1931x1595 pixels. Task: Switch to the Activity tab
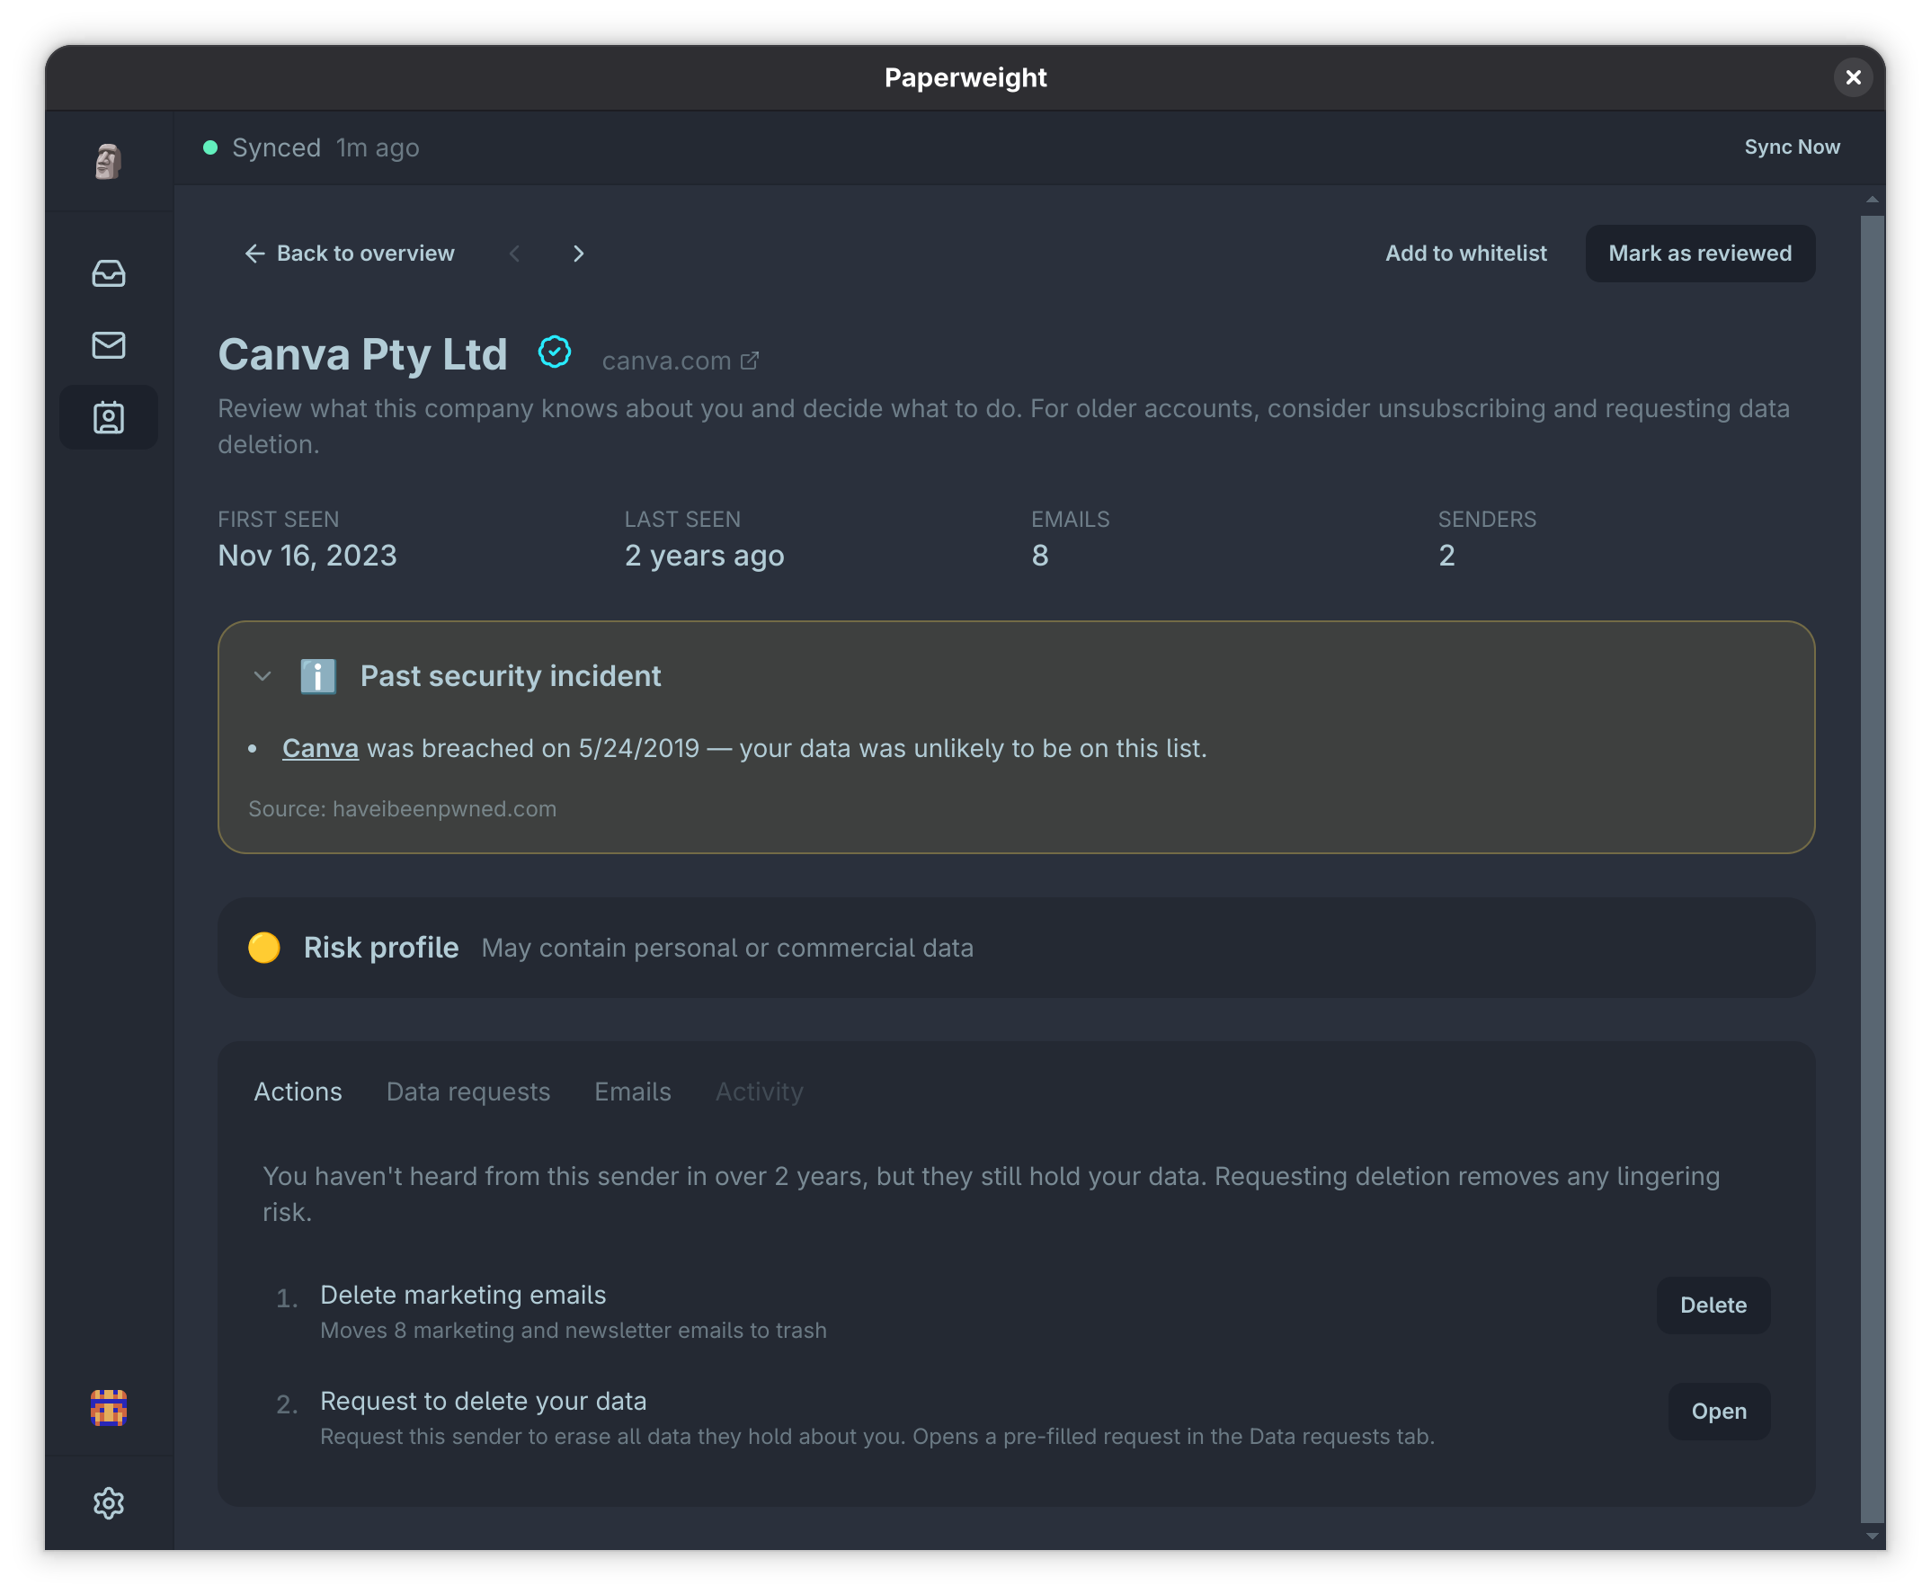(x=759, y=1092)
